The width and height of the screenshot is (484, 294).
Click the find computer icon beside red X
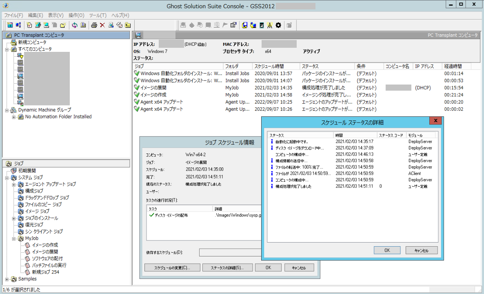click(111, 25)
